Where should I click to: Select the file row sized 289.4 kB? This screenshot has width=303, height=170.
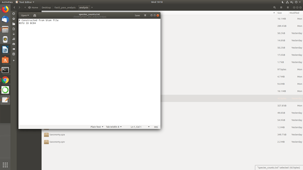coord(232,26)
